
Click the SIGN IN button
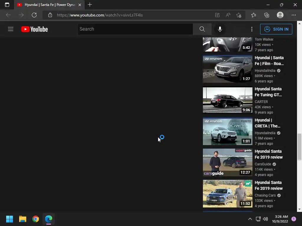pos(276,29)
